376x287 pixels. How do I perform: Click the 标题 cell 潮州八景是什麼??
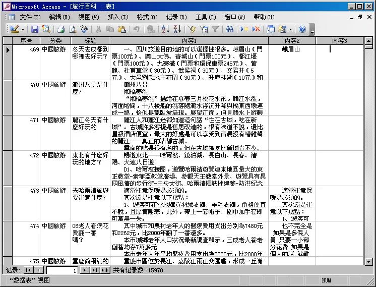pos(90,98)
